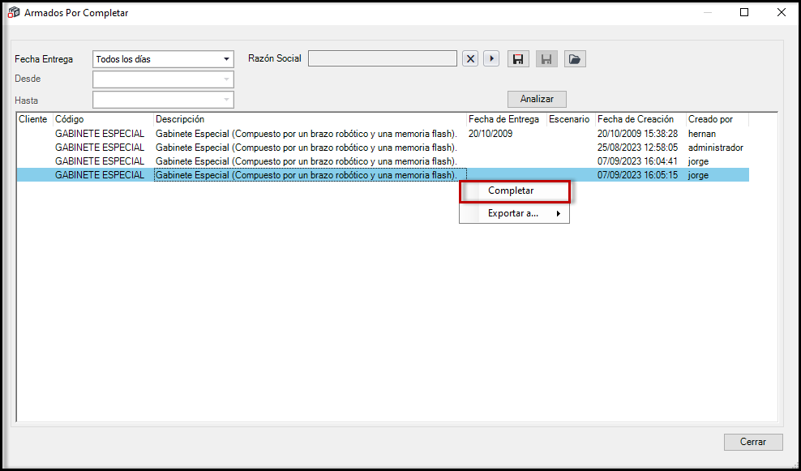Click GABINETE ESPECIAL code in the highlighted row

(x=100, y=175)
